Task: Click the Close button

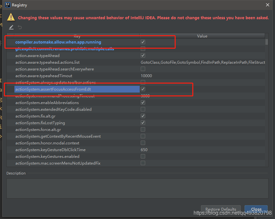Action: [256, 209]
